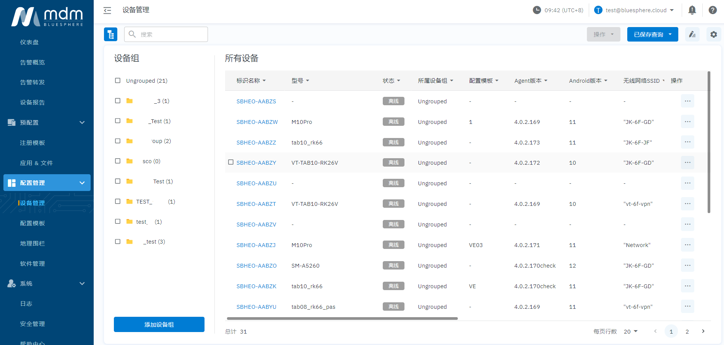The height and width of the screenshot is (345, 724).
Task: Open the SBHEO-AABZW device link
Action: (257, 122)
